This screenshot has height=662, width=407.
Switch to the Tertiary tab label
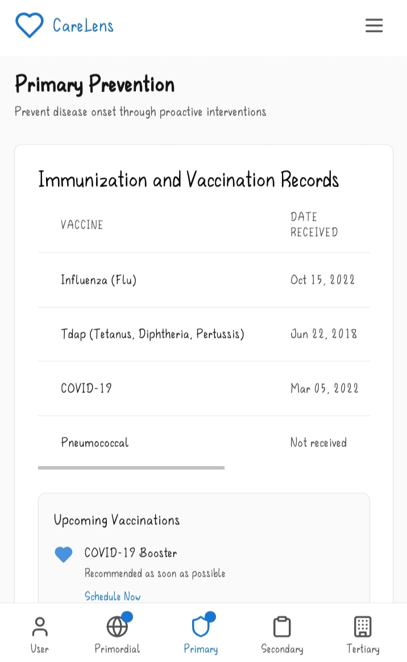point(363,649)
